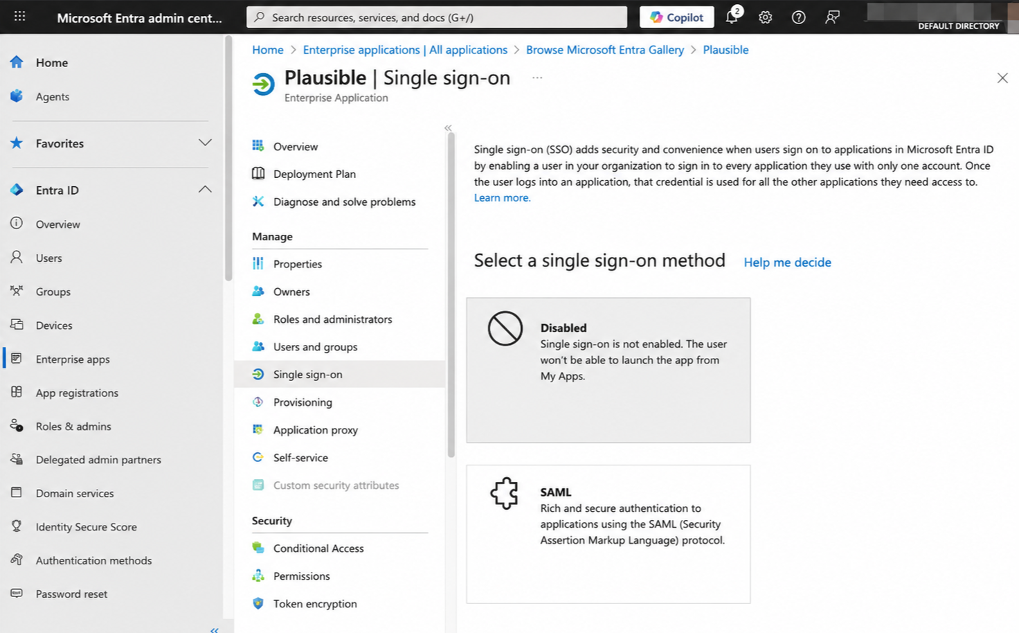Go to Browse Microsoft Entra Gallery breadcrumb

[x=605, y=50]
